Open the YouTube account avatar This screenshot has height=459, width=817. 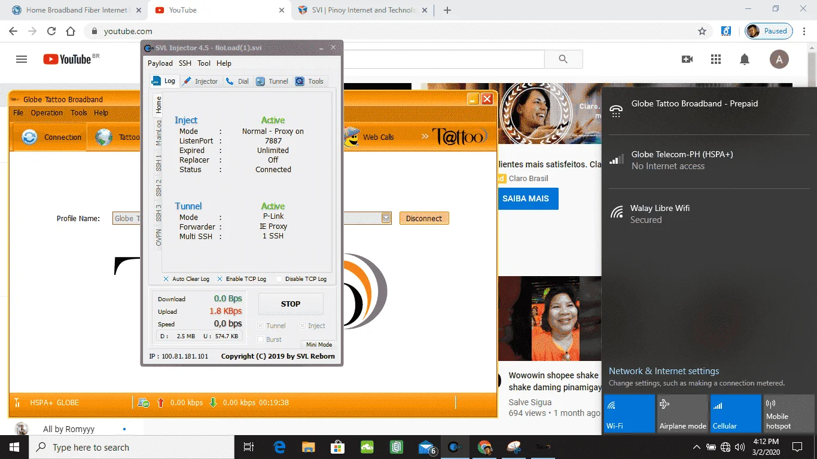coord(779,59)
